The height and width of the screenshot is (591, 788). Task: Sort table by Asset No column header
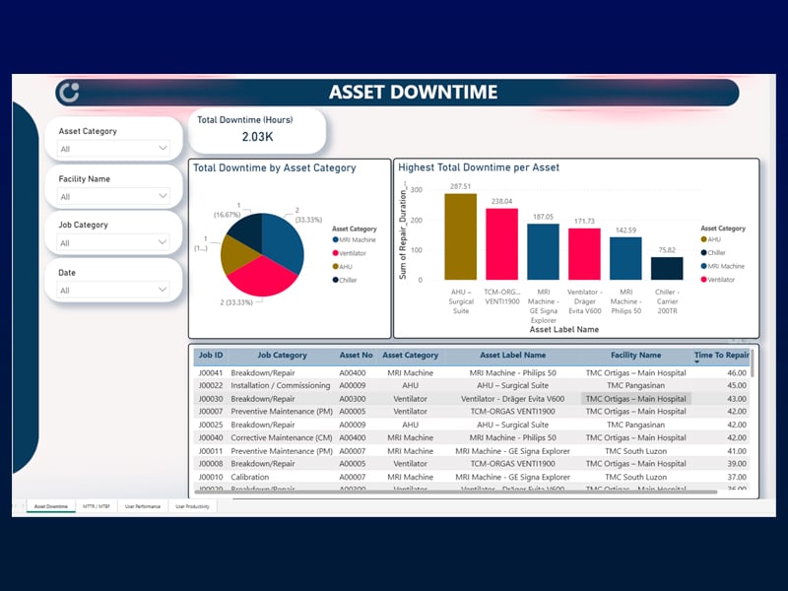click(x=356, y=355)
